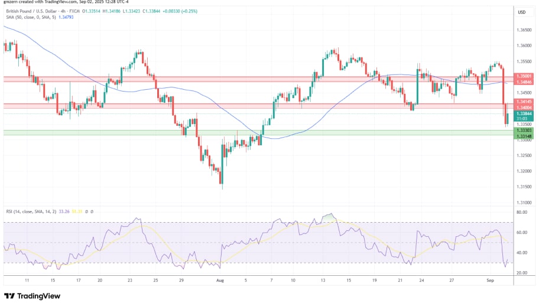This screenshot has width=539, height=303.
Task: Click the USD currency label
Action: pyautogui.click(x=522, y=12)
